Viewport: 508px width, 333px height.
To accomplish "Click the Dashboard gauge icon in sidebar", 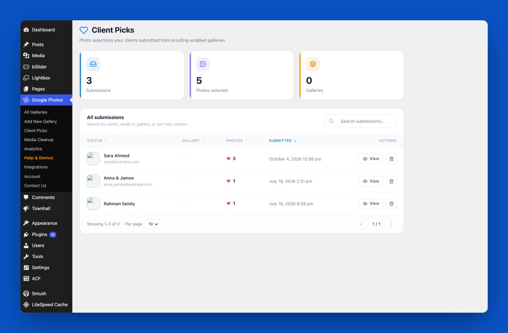I will coord(26,30).
